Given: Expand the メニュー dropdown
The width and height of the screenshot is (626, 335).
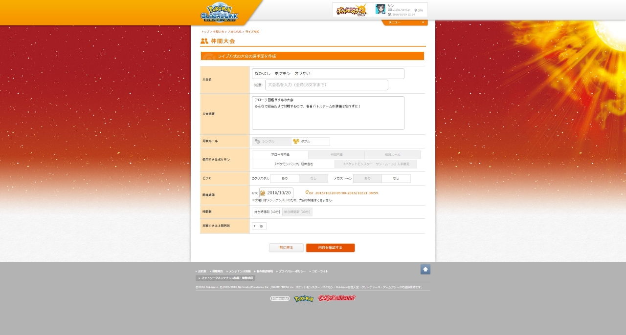Looking at the screenshot, I should 404,22.
